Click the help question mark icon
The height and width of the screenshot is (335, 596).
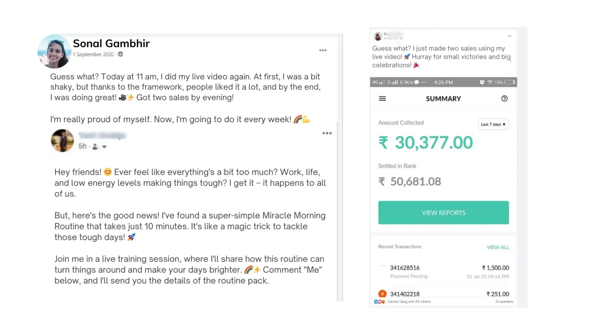pyautogui.click(x=504, y=98)
